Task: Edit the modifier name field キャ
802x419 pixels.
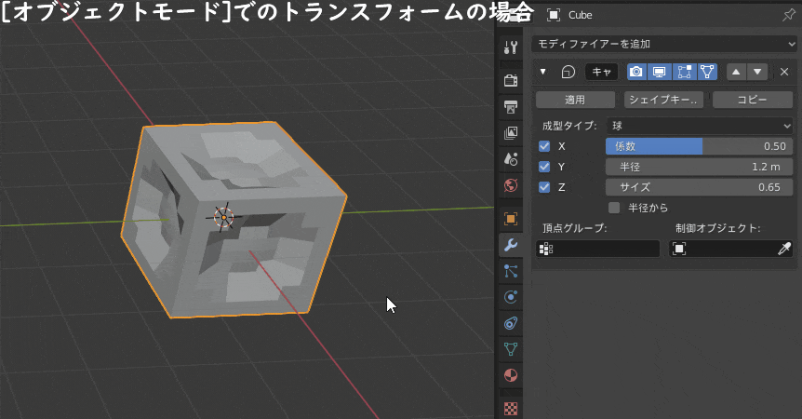Action: pyautogui.click(x=601, y=72)
